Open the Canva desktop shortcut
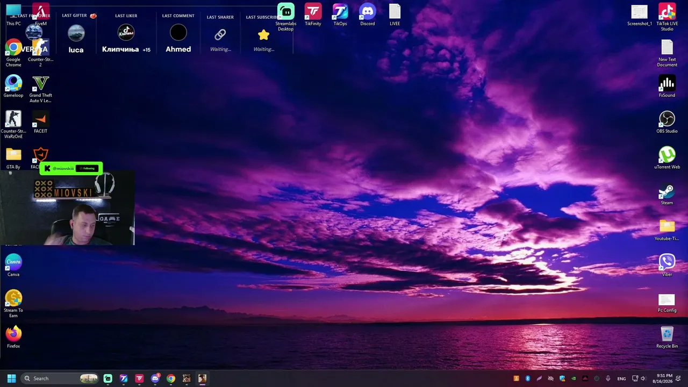Viewport: 688px width, 387px height. (13, 266)
